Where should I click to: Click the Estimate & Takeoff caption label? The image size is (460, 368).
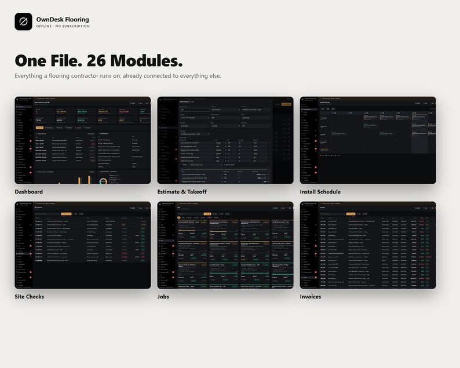click(182, 192)
